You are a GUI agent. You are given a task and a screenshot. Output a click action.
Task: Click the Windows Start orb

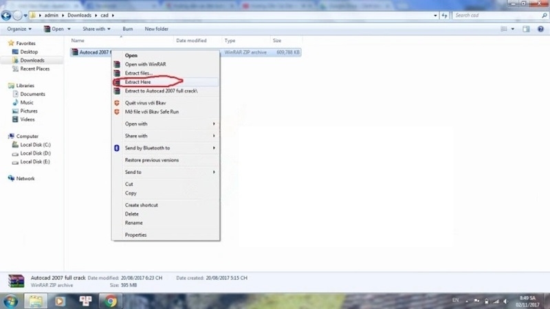(x=10, y=301)
